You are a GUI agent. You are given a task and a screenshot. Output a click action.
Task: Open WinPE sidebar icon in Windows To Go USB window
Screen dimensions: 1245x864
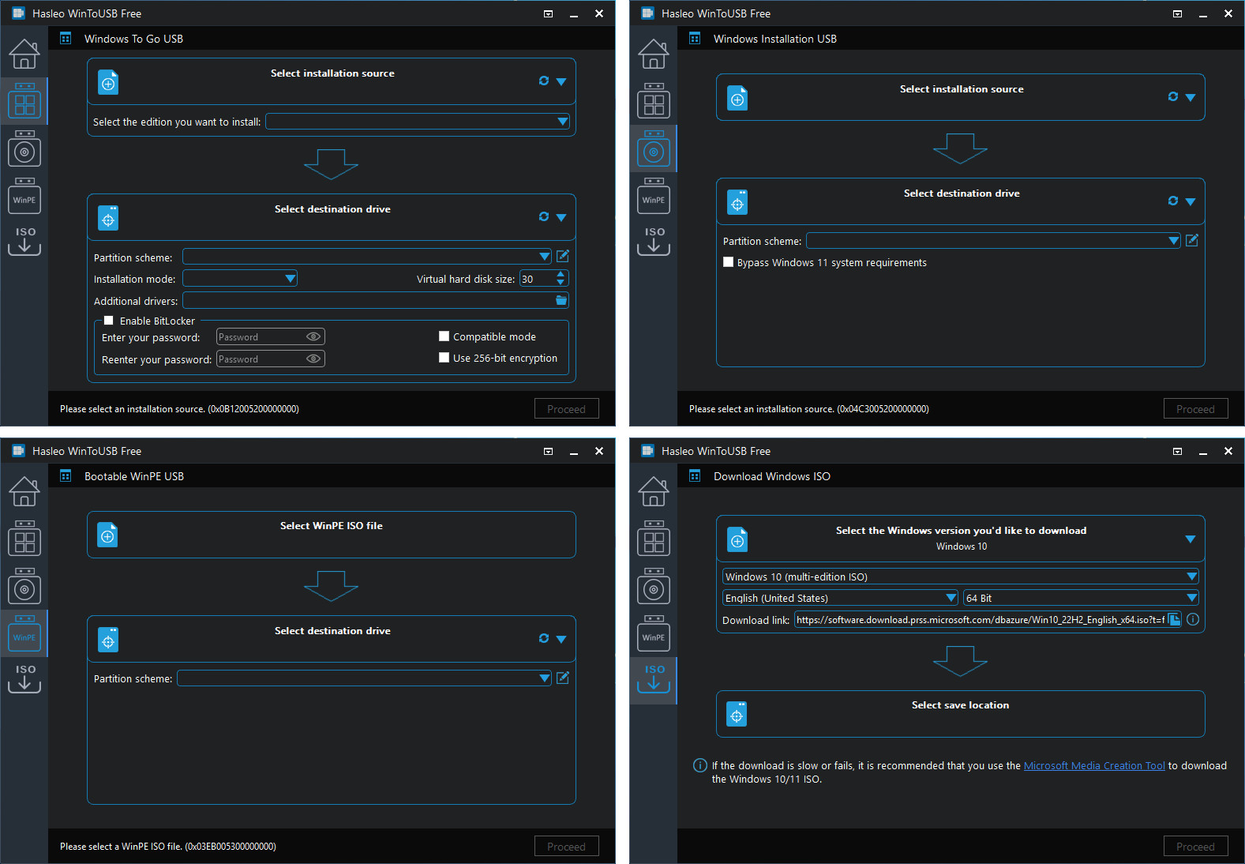coord(24,196)
